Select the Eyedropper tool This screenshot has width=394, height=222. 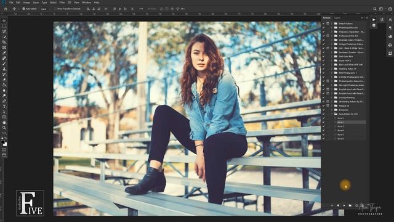[4, 53]
